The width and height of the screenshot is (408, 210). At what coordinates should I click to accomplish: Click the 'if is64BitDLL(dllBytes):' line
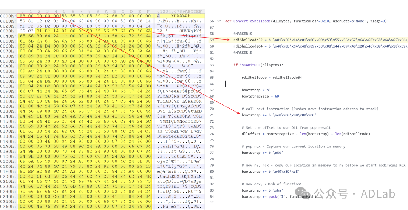[259, 65]
